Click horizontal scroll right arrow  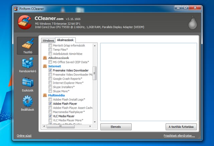click(x=90, y=126)
